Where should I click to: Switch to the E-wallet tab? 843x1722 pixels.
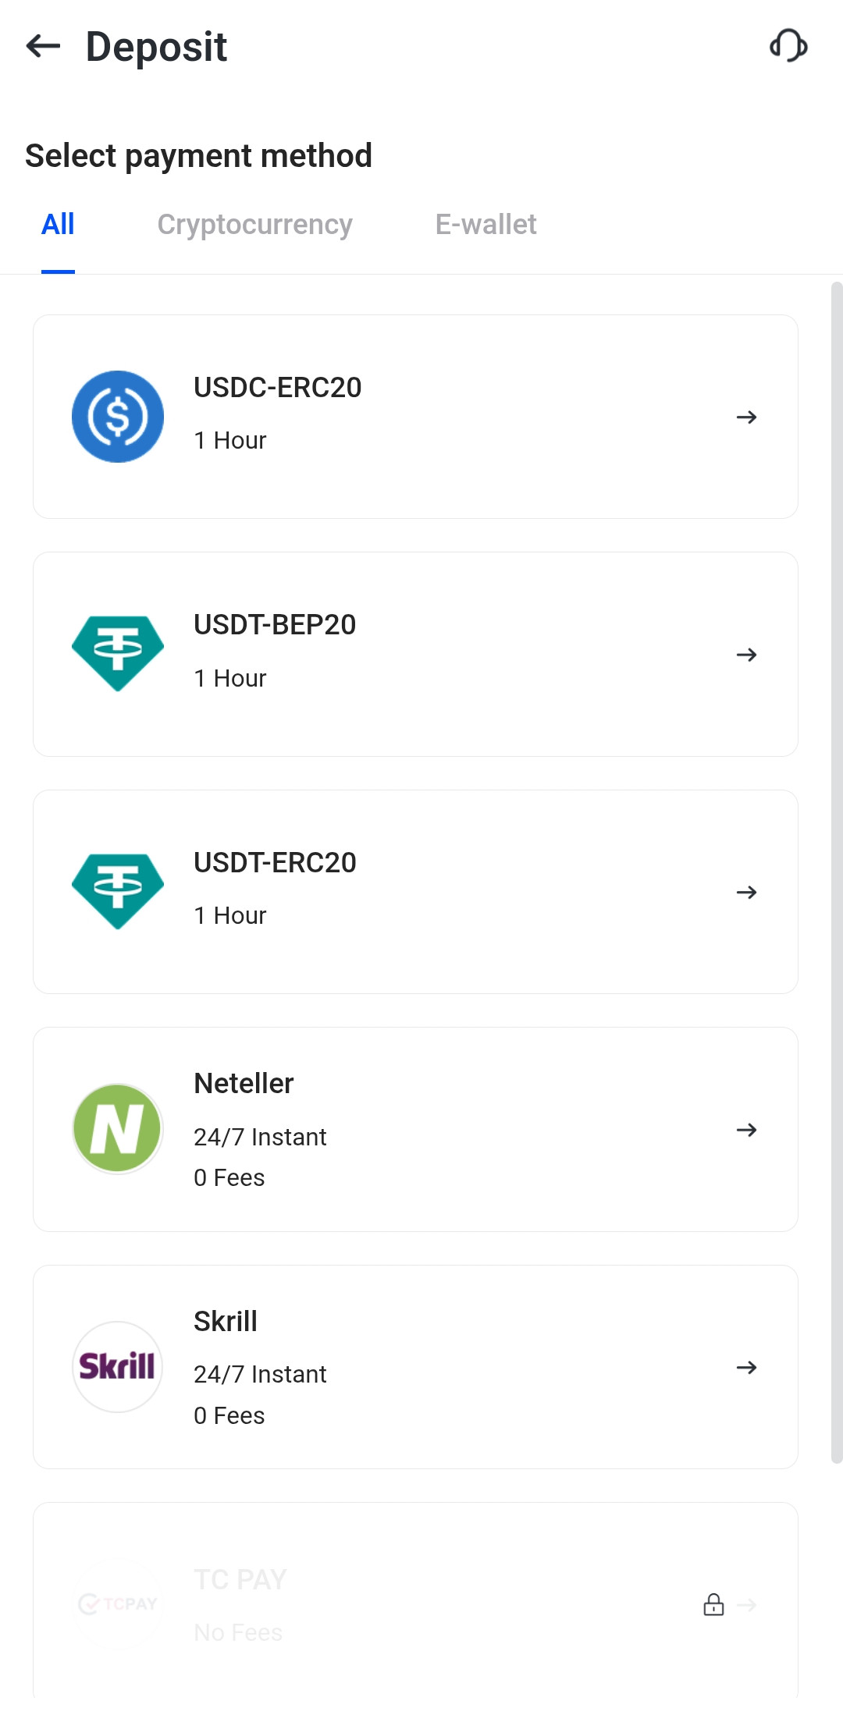click(x=486, y=225)
